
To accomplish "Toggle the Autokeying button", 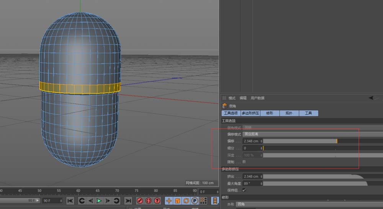I will coord(148,201).
